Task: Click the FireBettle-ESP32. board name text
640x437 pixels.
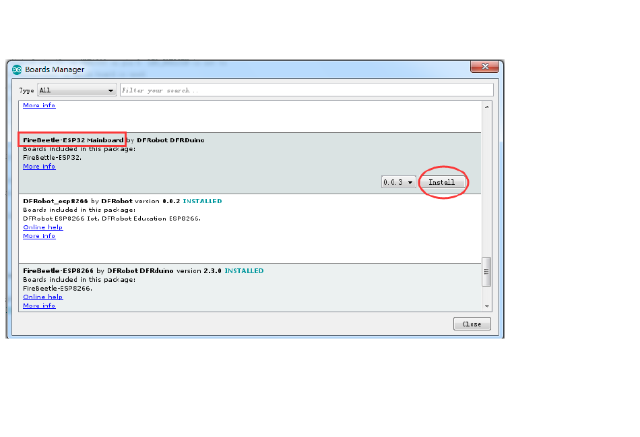Action: tap(53, 158)
